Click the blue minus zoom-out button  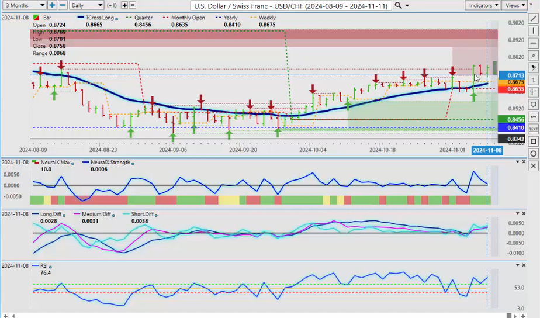[x=62, y=5]
